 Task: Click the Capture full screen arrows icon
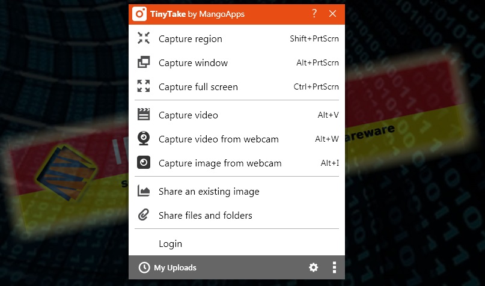pyautogui.click(x=144, y=87)
